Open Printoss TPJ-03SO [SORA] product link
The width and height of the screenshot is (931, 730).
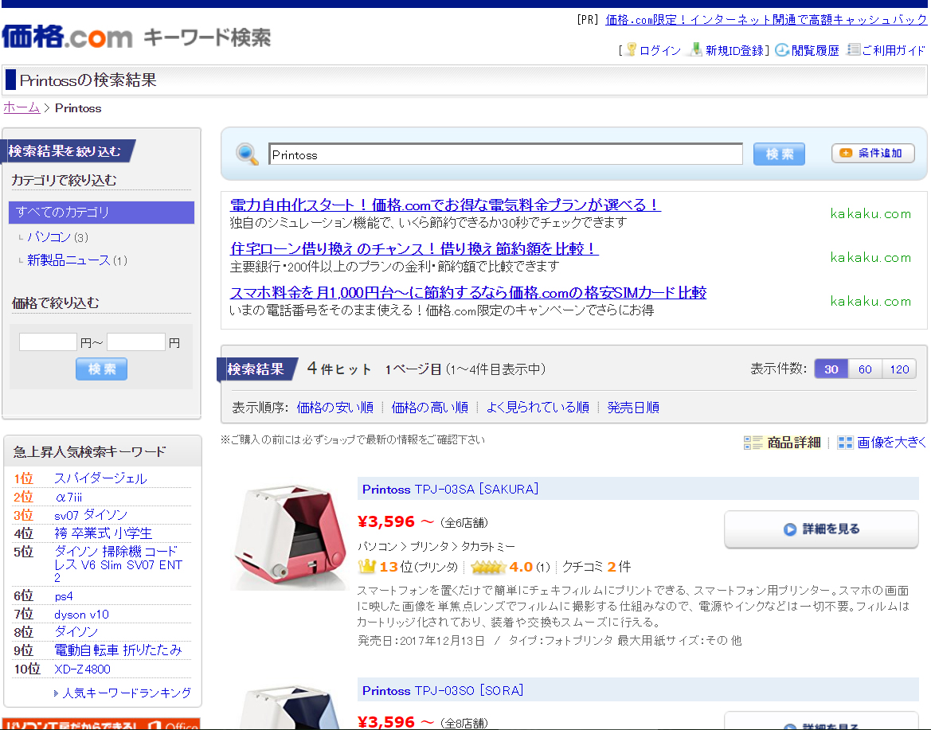pyautogui.click(x=443, y=691)
